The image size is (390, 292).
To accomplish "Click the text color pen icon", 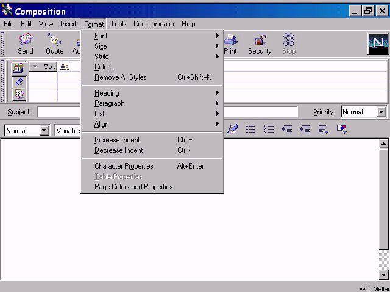I will (x=232, y=129).
